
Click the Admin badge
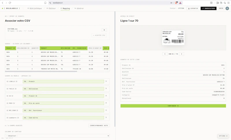[x=221, y=8]
